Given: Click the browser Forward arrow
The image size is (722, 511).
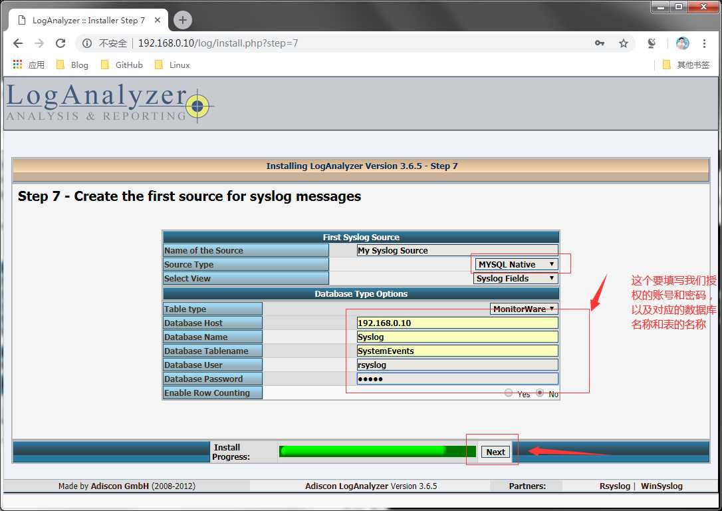Looking at the screenshot, I should (39, 43).
